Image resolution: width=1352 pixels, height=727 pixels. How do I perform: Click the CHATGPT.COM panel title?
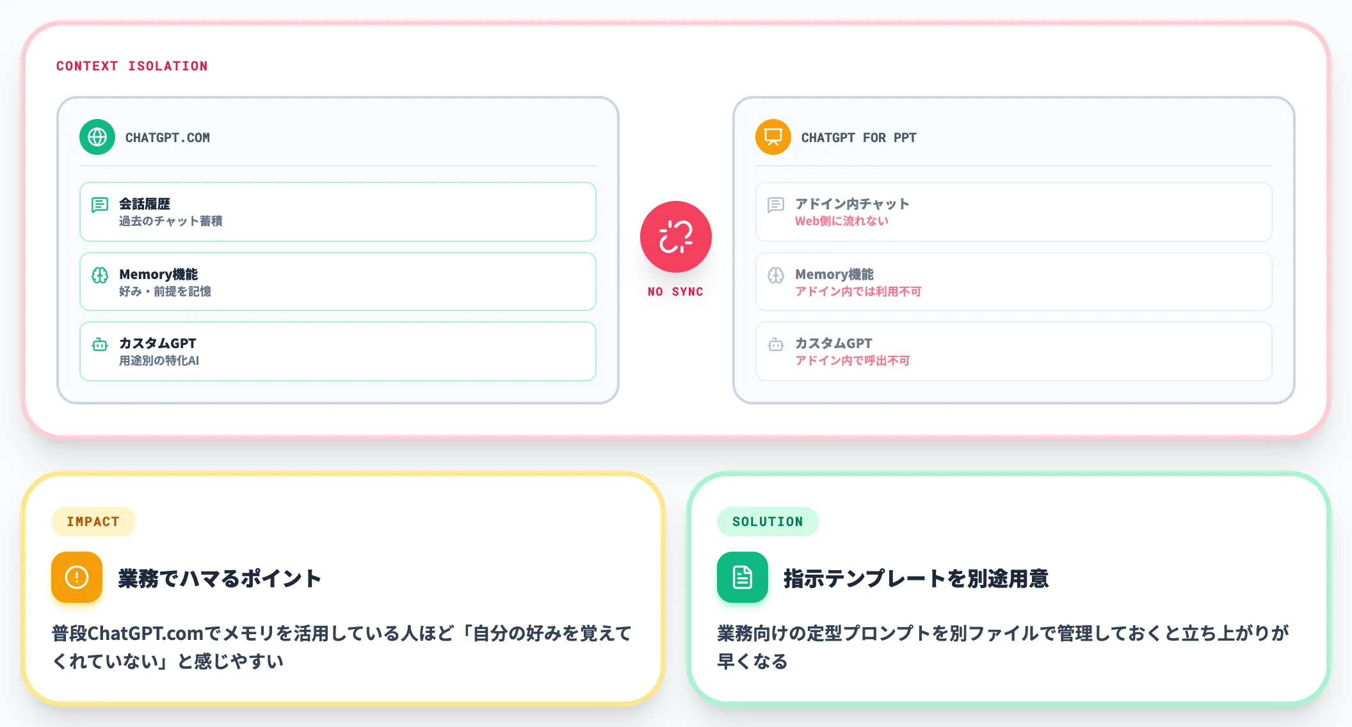[168, 138]
